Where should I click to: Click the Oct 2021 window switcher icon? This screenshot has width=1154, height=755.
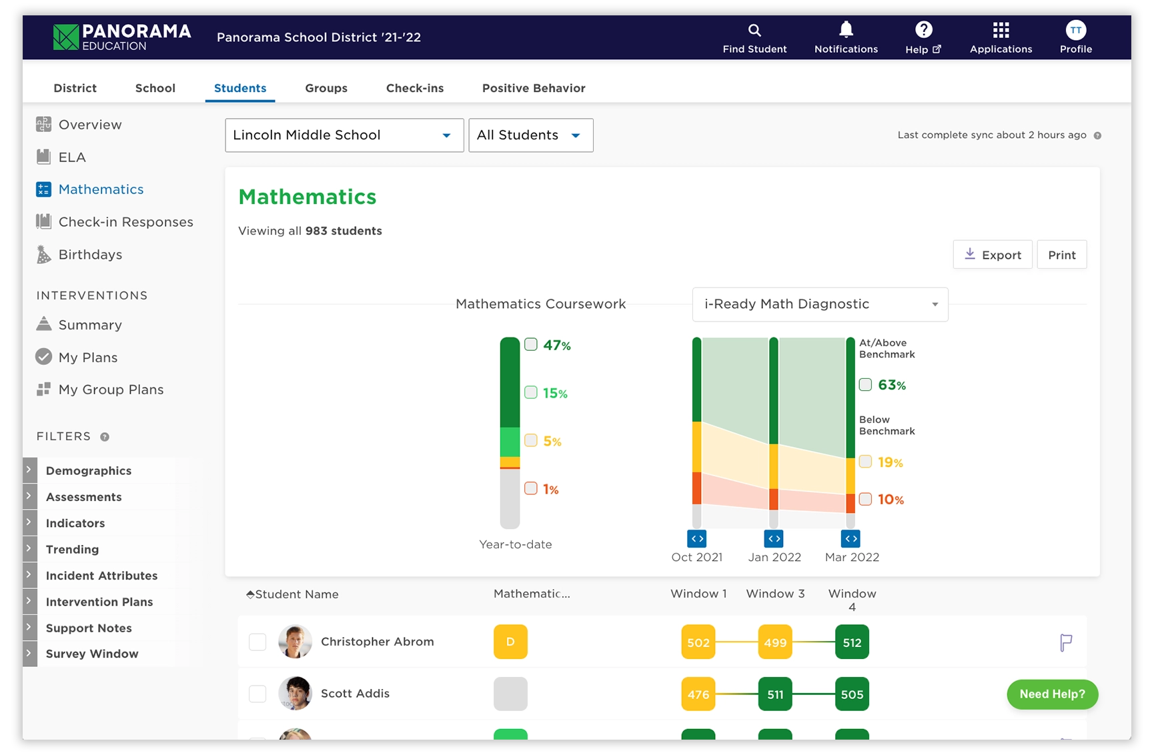(x=696, y=538)
